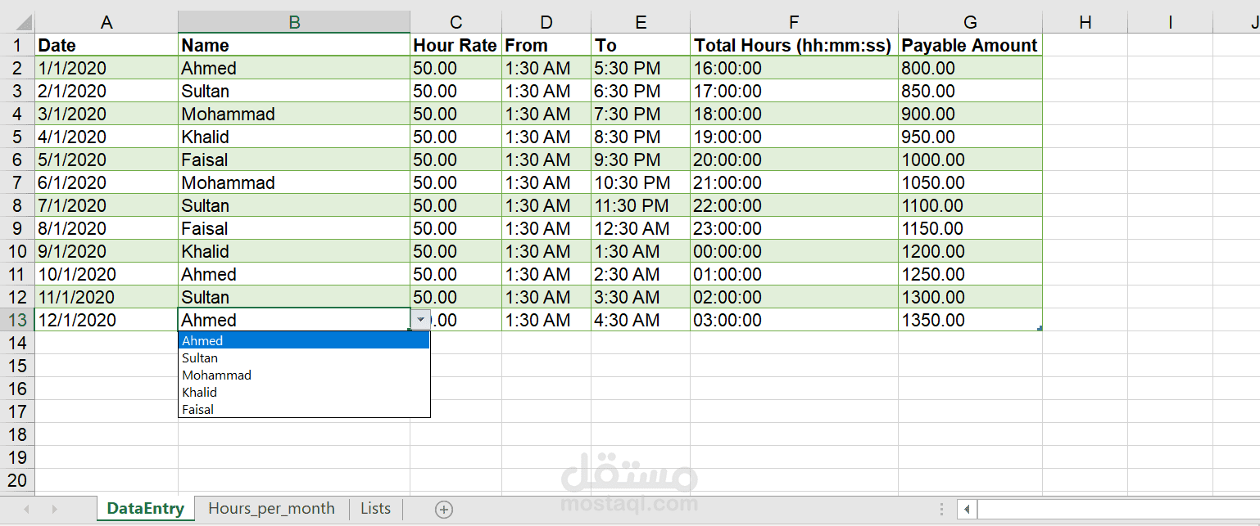Switch to the Hours_per_month sheet tab
Screen dimensions: 1260x526
click(x=272, y=509)
